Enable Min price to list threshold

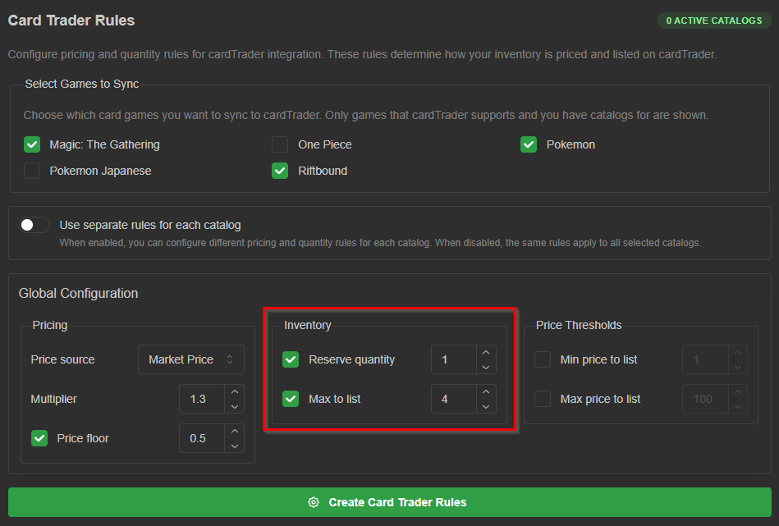coord(542,359)
